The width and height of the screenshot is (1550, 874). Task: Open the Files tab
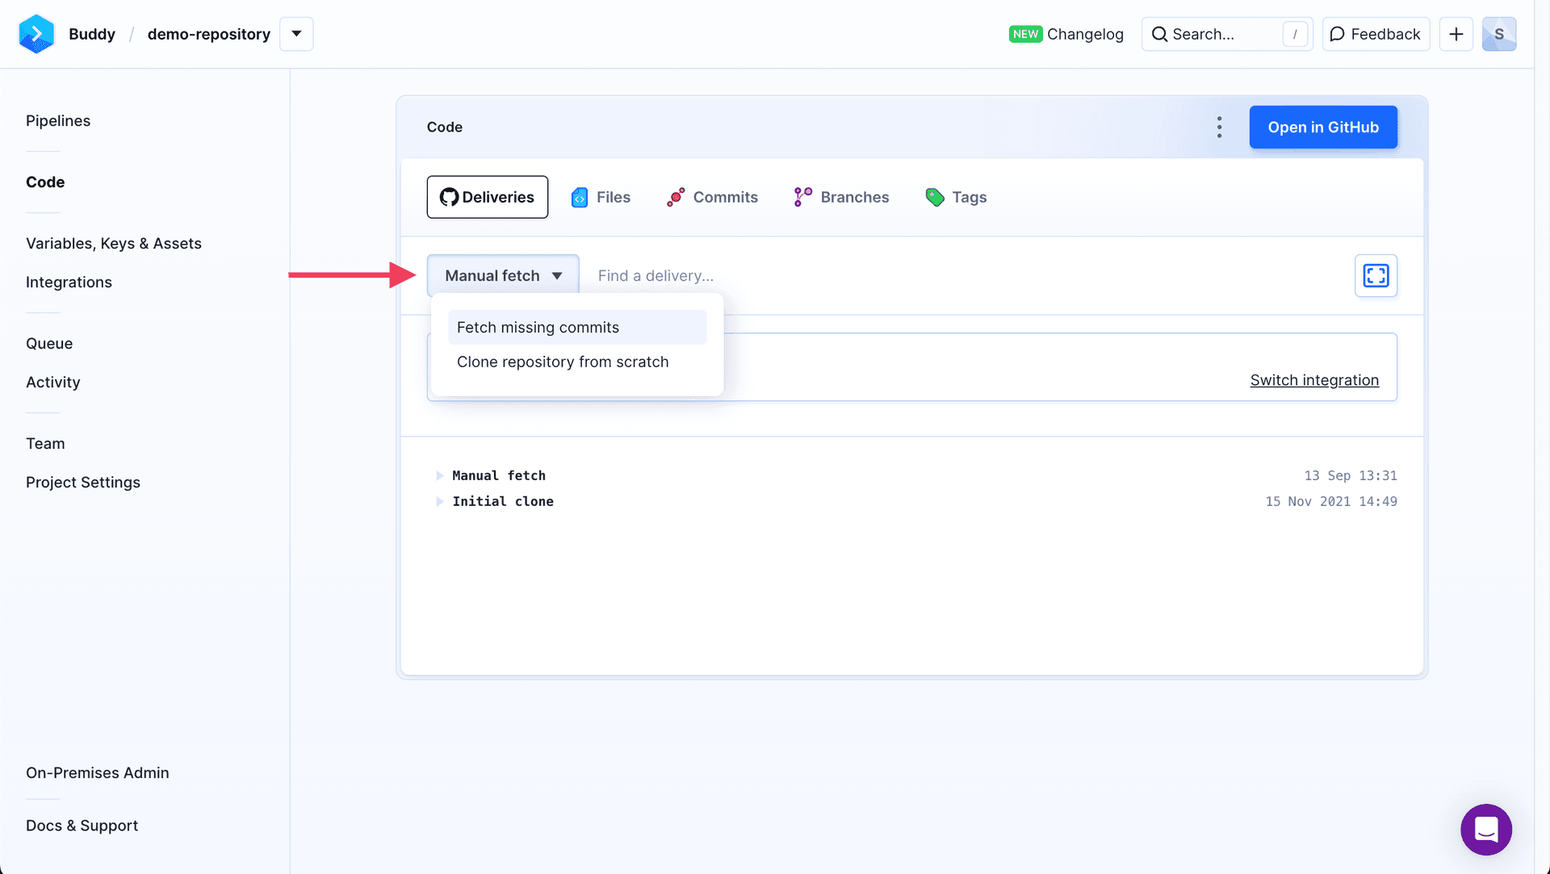(601, 197)
